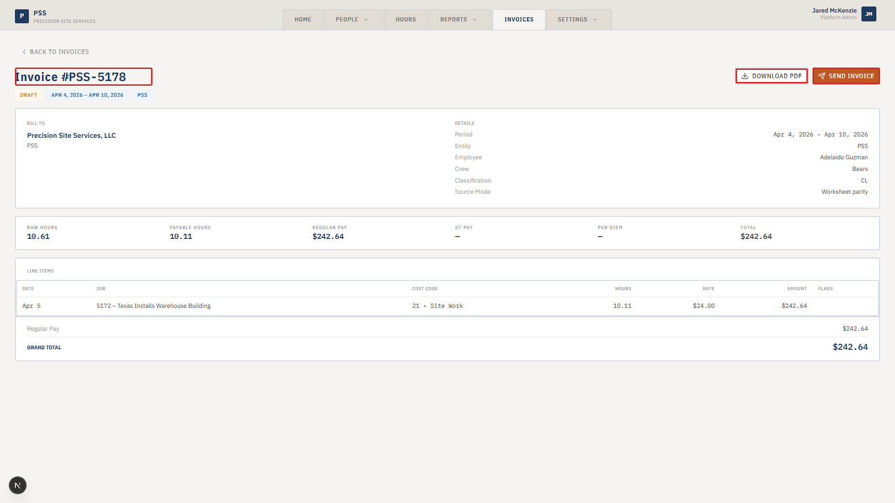Image resolution: width=895 pixels, height=503 pixels.
Task: Click the CL classification value
Action: click(864, 181)
